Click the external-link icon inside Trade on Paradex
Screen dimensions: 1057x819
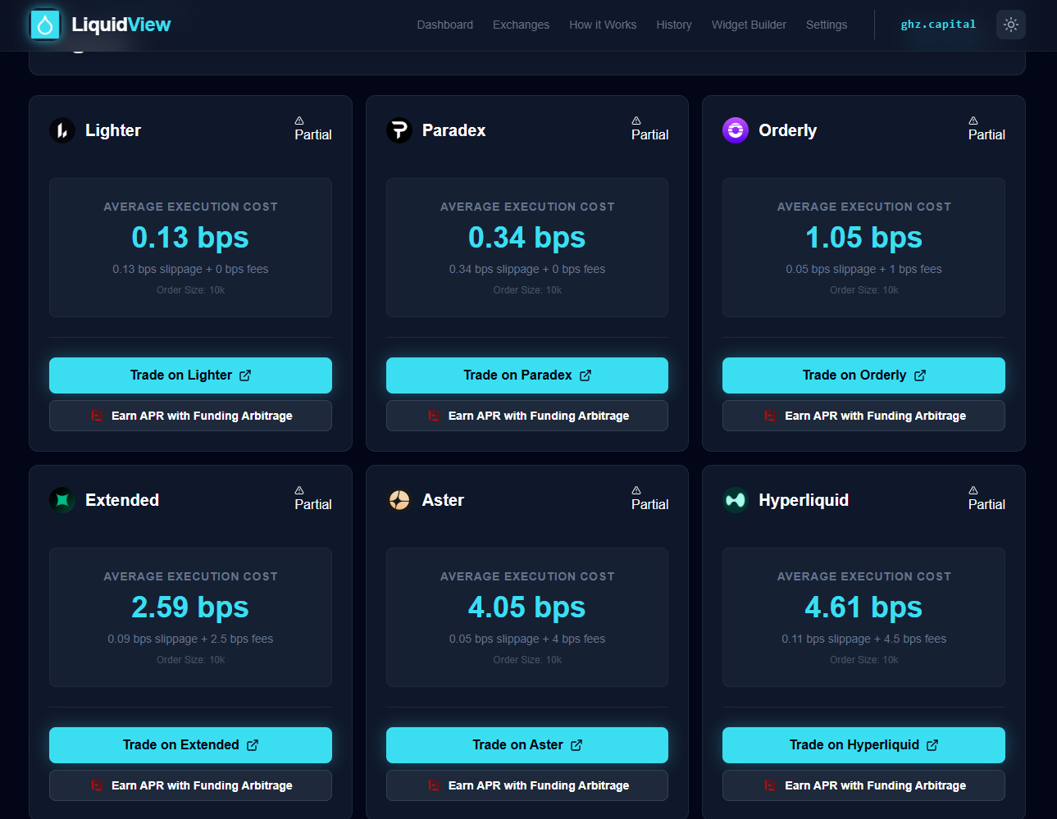[x=585, y=375]
